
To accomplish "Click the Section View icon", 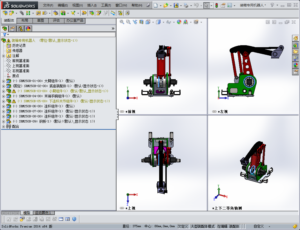I will pos(141,22).
